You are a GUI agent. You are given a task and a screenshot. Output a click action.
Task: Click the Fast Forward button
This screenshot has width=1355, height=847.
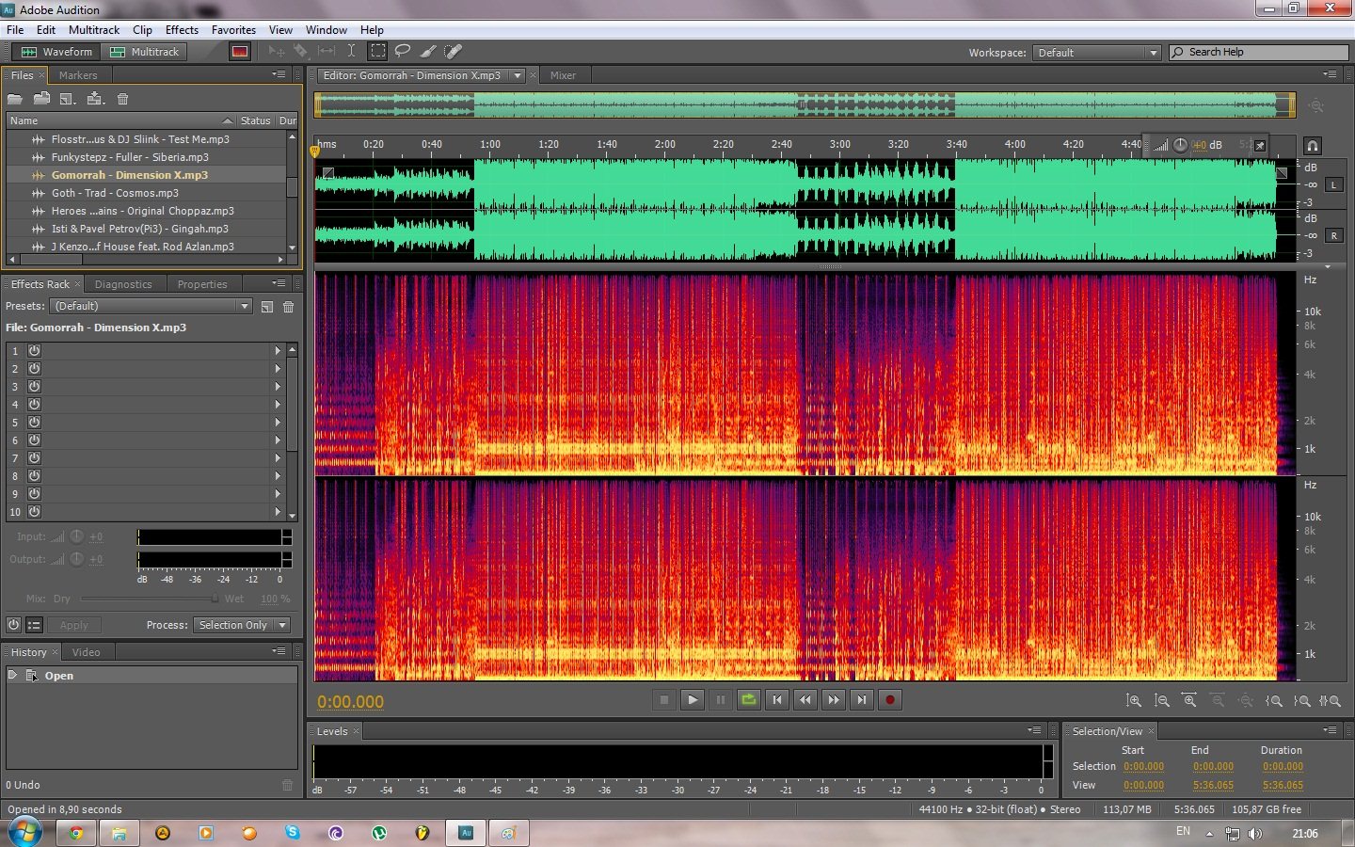tap(834, 700)
